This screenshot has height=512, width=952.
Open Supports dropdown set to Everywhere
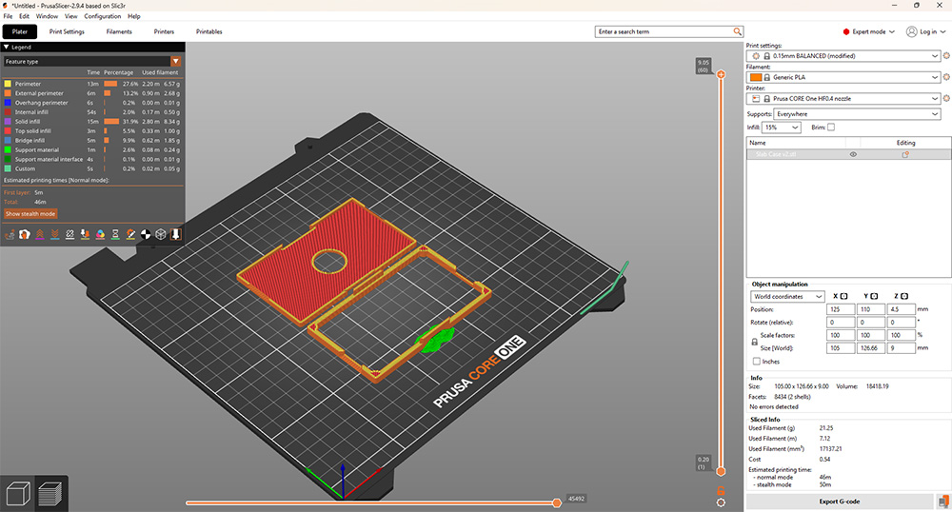[x=857, y=114]
